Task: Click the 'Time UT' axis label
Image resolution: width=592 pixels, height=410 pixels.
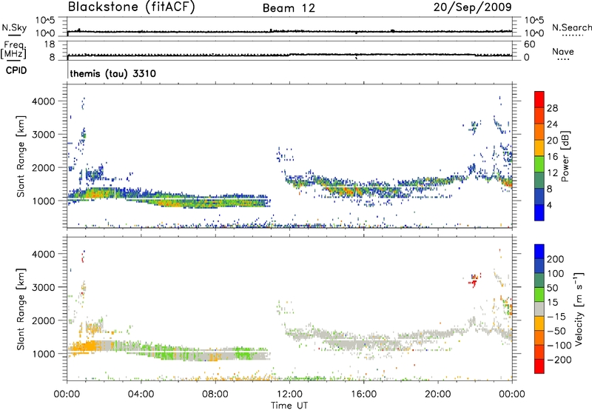Action: [289, 406]
